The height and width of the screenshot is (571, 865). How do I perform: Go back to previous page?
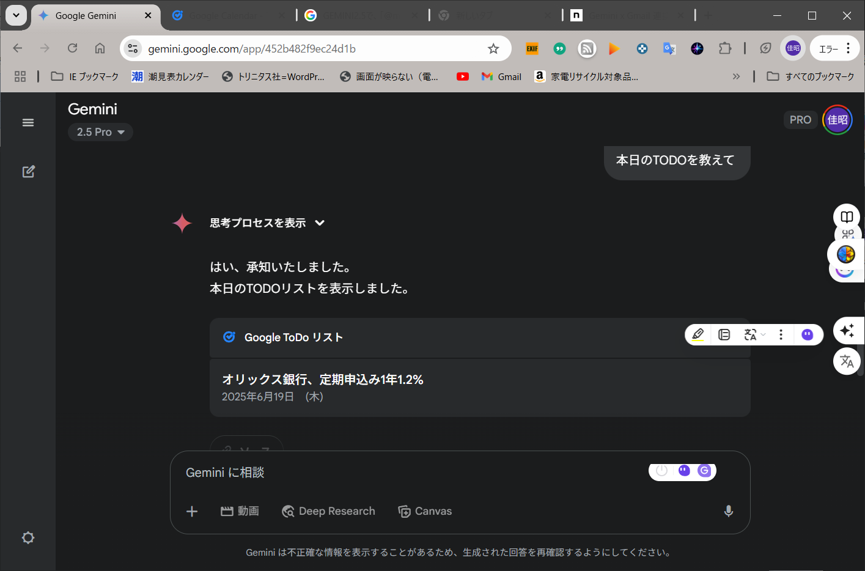tap(18, 48)
